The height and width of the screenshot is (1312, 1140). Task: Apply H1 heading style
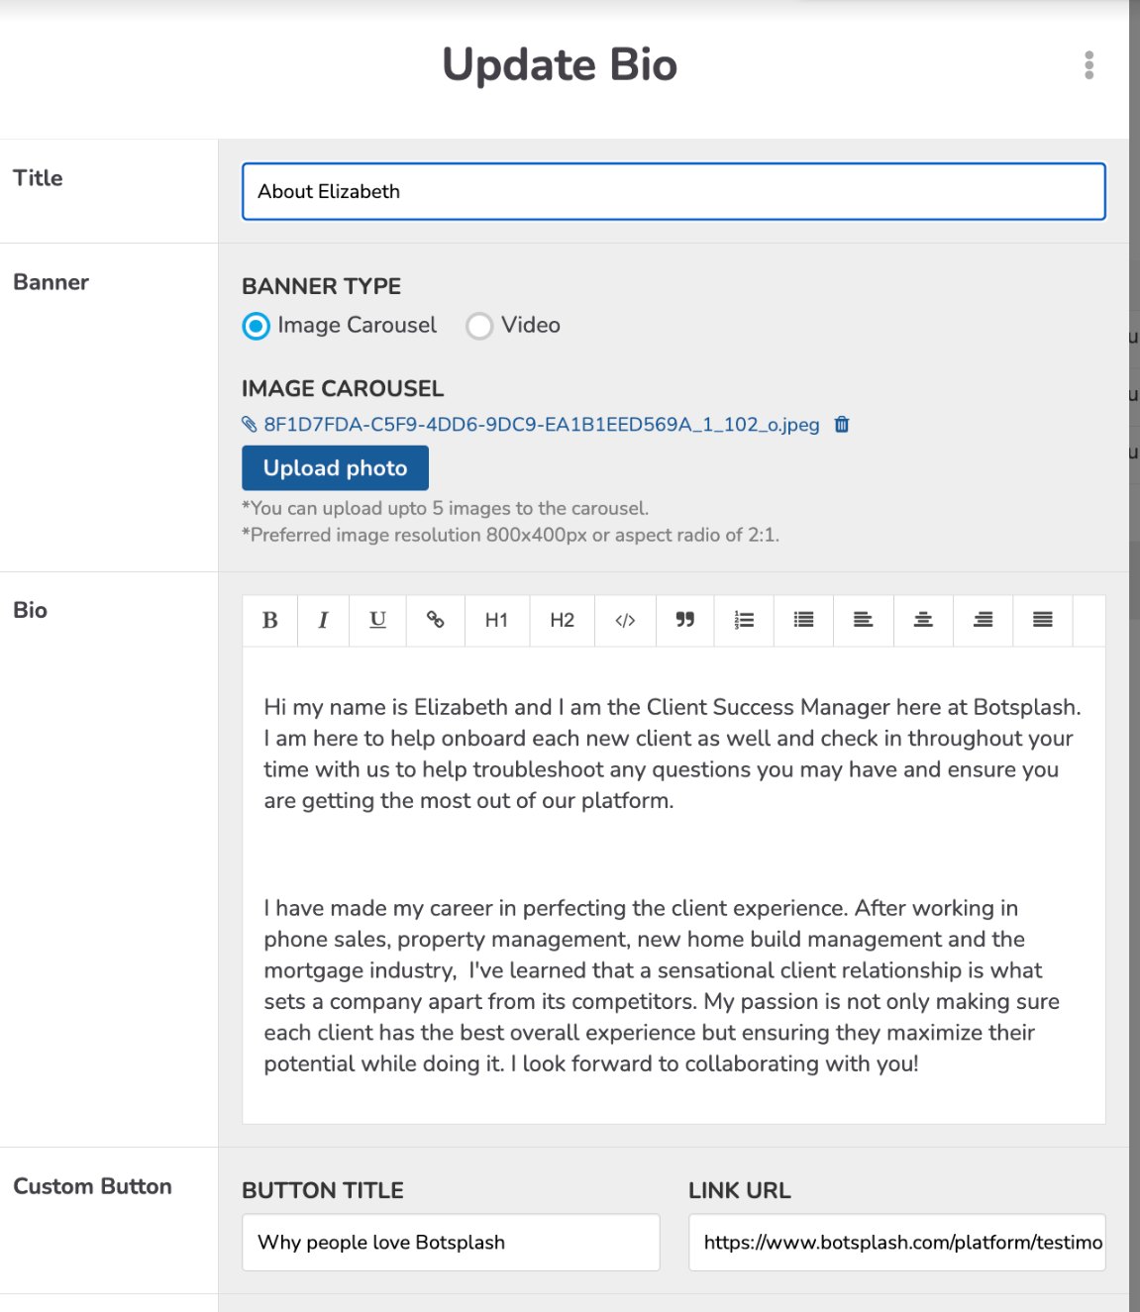(x=496, y=620)
